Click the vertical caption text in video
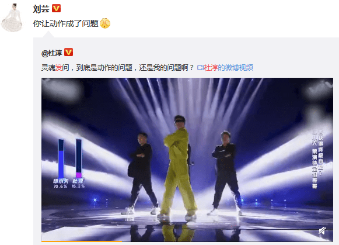The height and width of the screenshot is (245, 339). (318, 159)
